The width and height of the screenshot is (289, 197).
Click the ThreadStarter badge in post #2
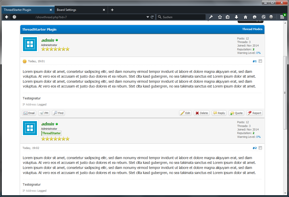[x=51, y=133]
